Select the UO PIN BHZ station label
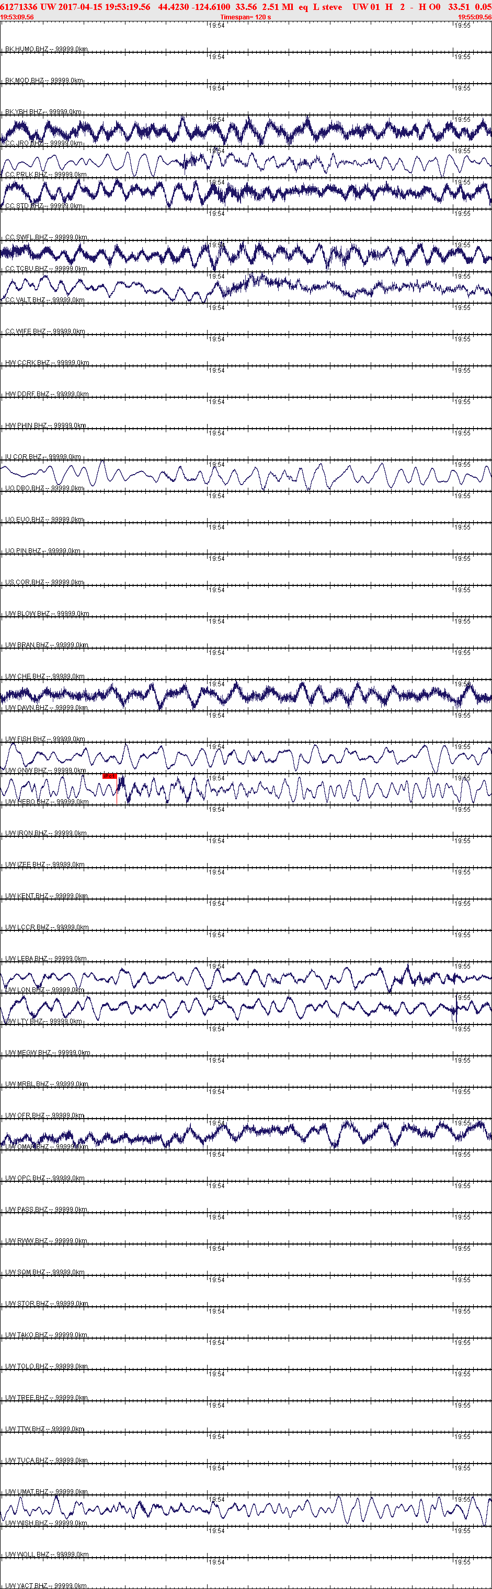 point(42,551)
